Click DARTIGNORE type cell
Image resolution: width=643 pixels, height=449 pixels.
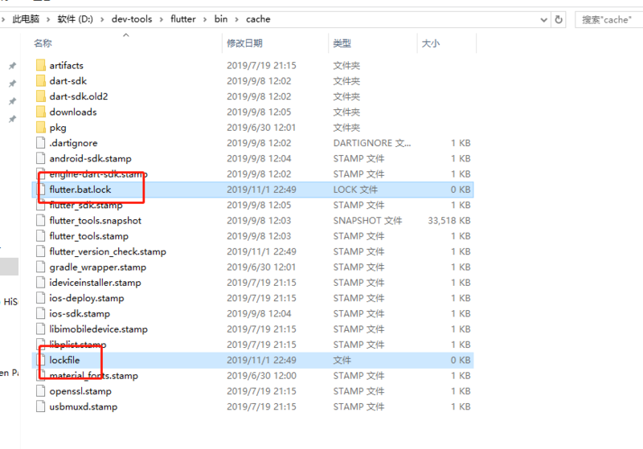click(372, 143)
